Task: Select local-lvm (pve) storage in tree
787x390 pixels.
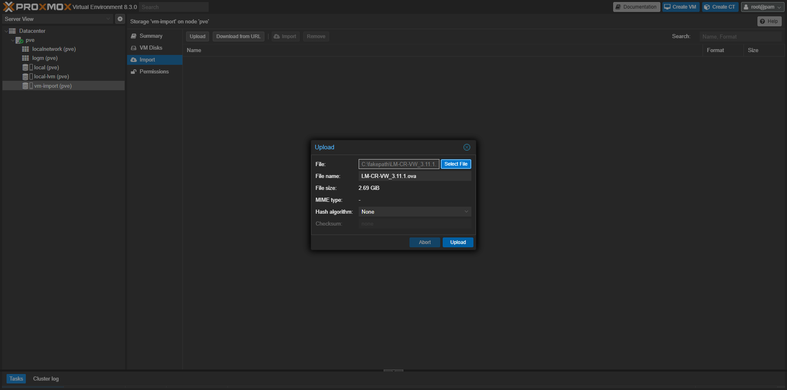Action: (x=51, y=77)
